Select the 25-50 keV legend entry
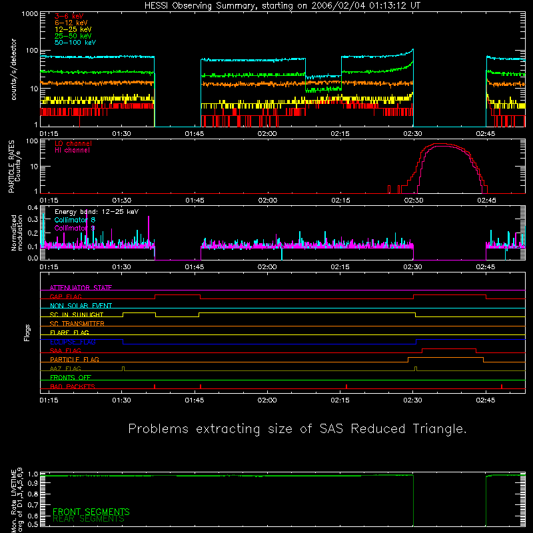 [73, 36]
